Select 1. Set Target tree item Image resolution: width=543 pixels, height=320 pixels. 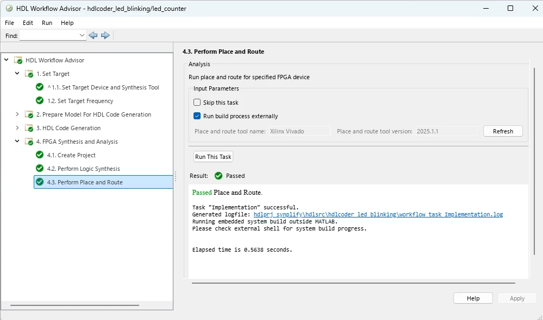pyautogui.click(x=53, y=74)
